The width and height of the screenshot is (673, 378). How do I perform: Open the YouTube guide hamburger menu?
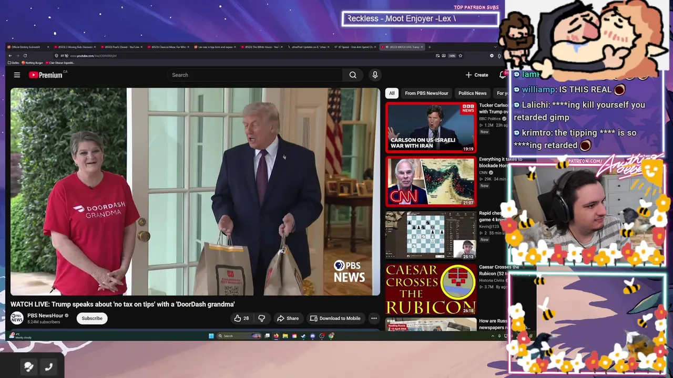tap(17, 75)
